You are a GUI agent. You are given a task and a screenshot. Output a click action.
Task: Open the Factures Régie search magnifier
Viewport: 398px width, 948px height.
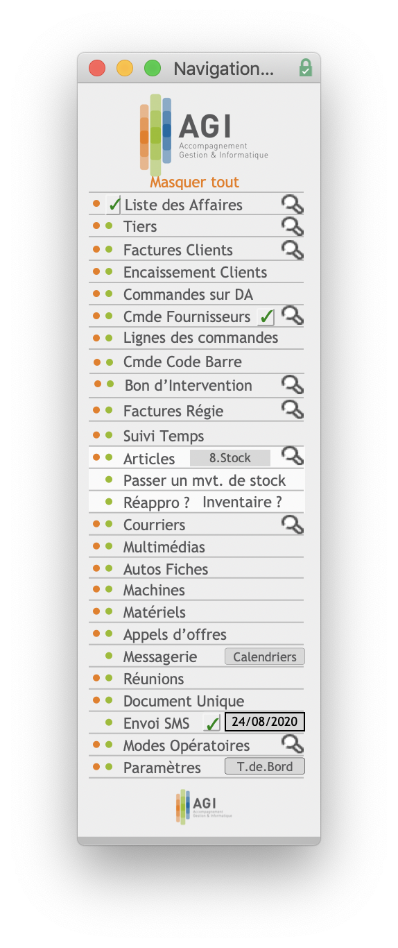coord(293,409)
